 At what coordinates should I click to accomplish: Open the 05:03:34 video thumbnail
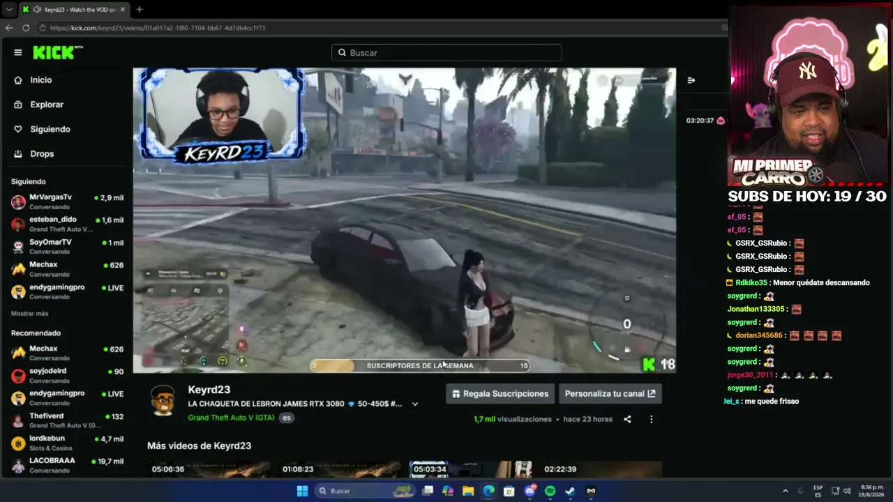click(470, 469)
